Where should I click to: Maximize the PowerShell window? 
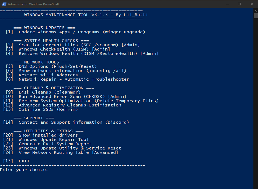239,4
